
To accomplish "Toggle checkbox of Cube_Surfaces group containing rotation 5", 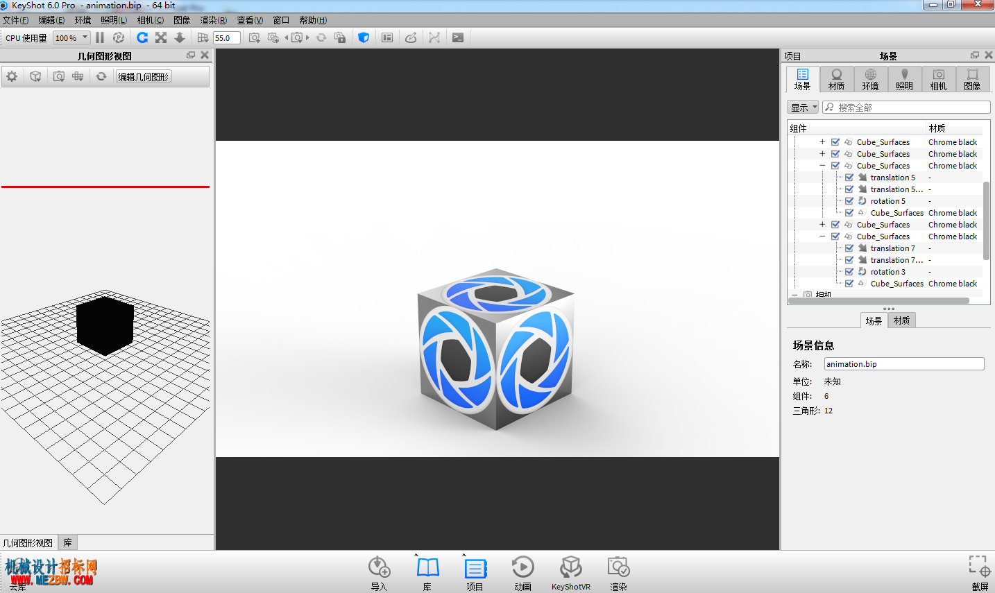I will click(835, 166).
